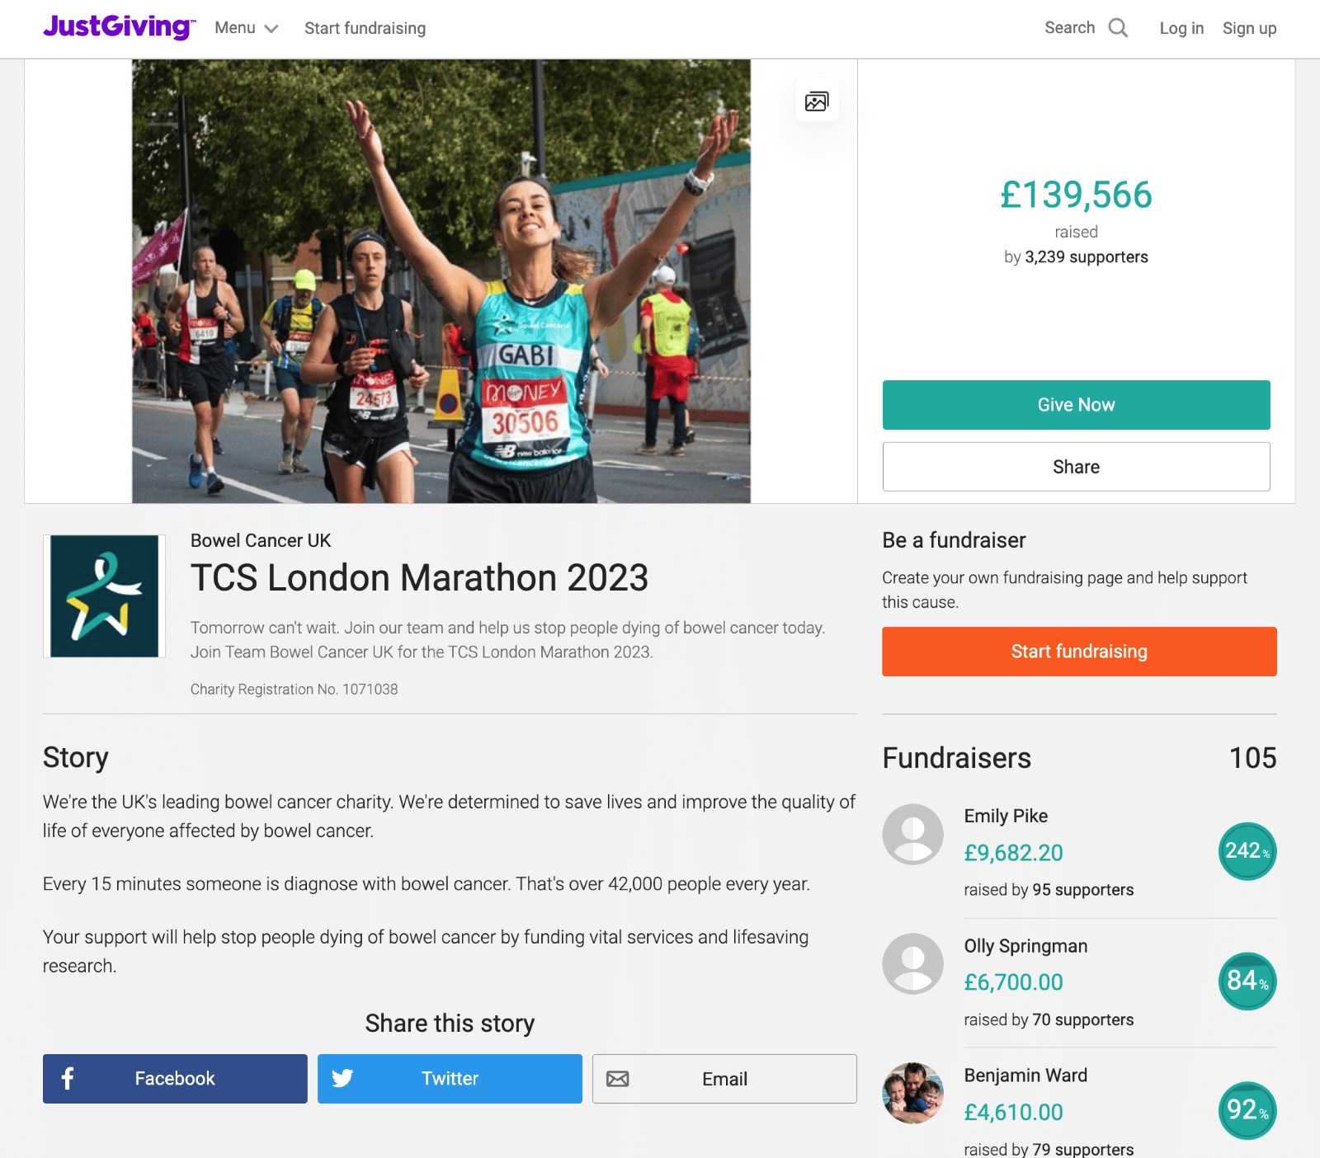The width and height of the screenshot is (1320, 1158).
Task: Open Olly Springman's avatar icon
Action: (x=912, y=964)
